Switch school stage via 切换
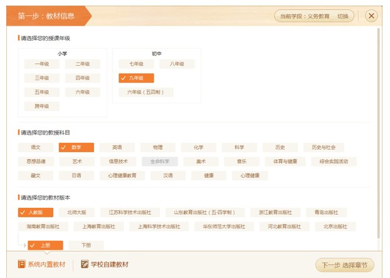This screenshot has width=390, height=278. 342,16
